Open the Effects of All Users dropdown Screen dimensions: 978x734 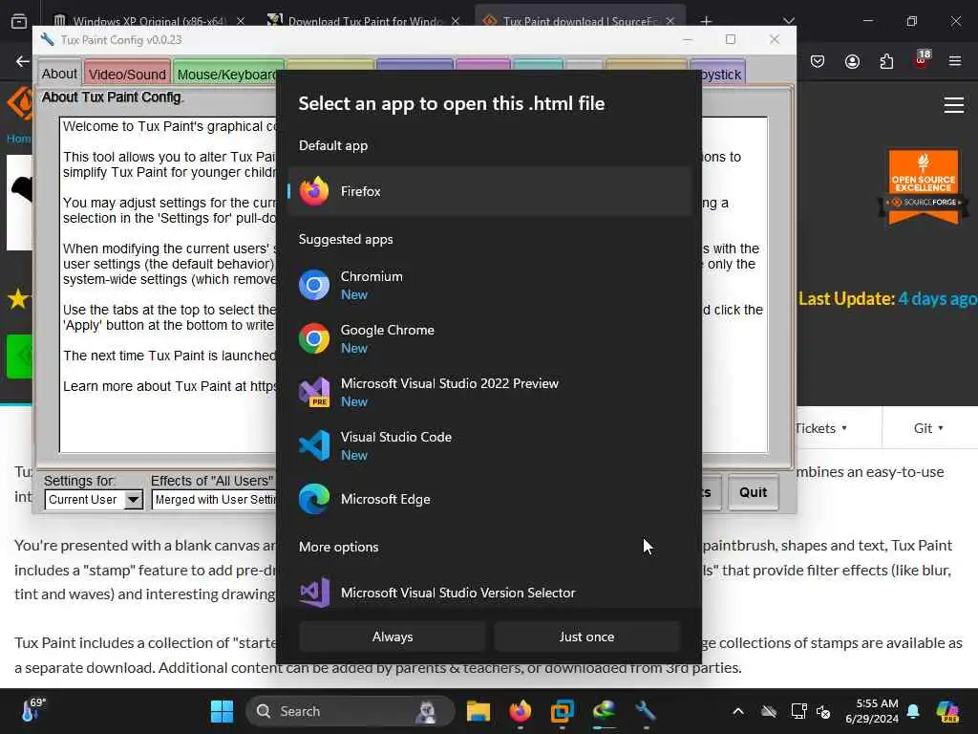214,500
